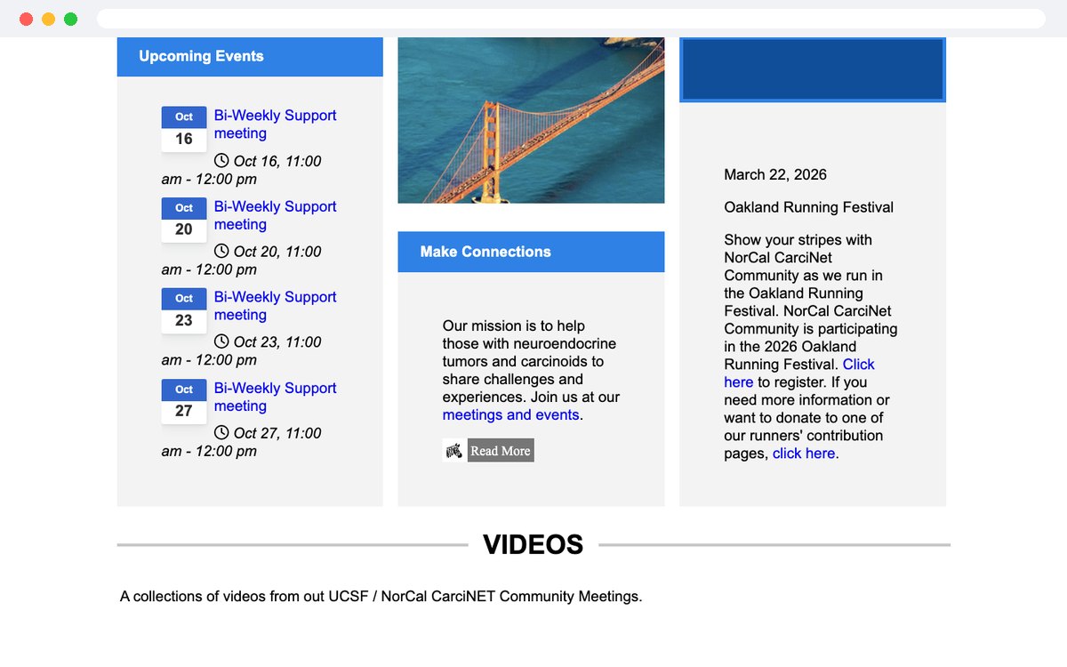Click the 'Oct 16, 11:00 am - 12:00 pm' time text
This screenshot has width=1067, height=667.
pos(242,170)
